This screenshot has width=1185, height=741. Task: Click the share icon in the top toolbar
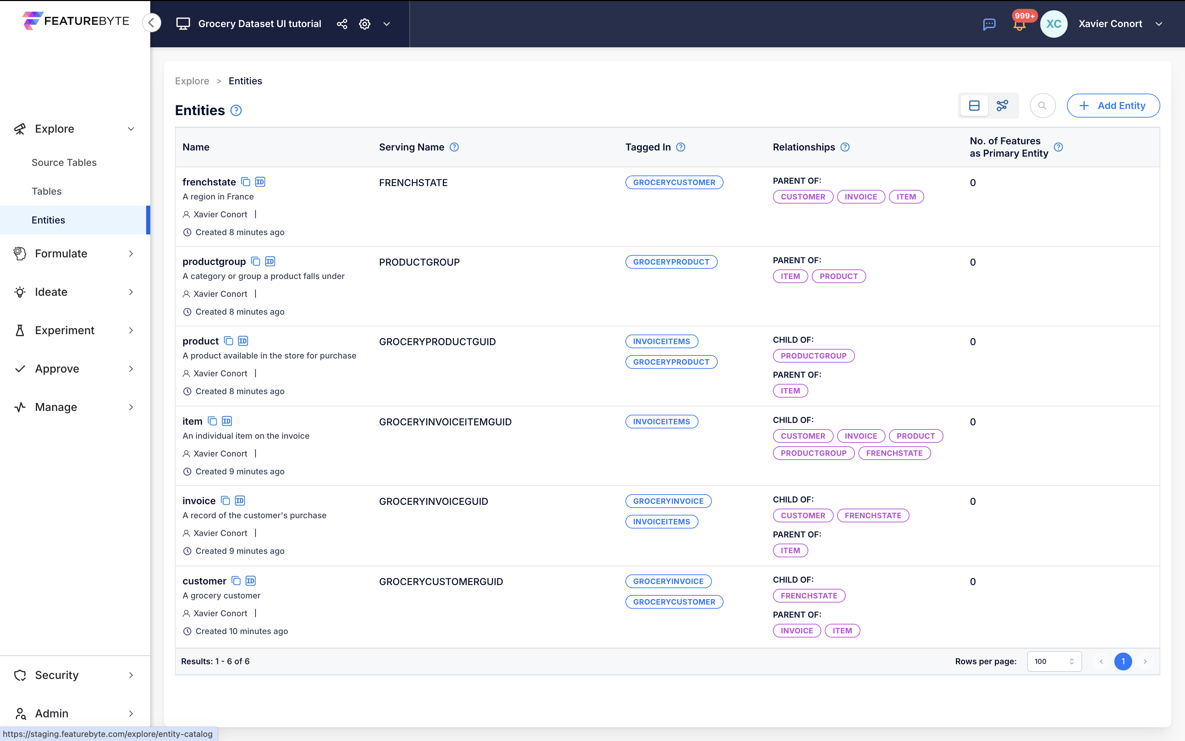point(342,23)
